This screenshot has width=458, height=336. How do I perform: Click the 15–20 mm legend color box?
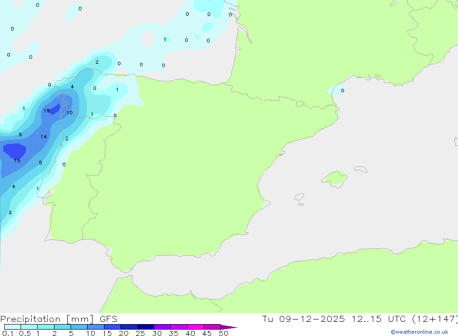[x=112, y=327]
